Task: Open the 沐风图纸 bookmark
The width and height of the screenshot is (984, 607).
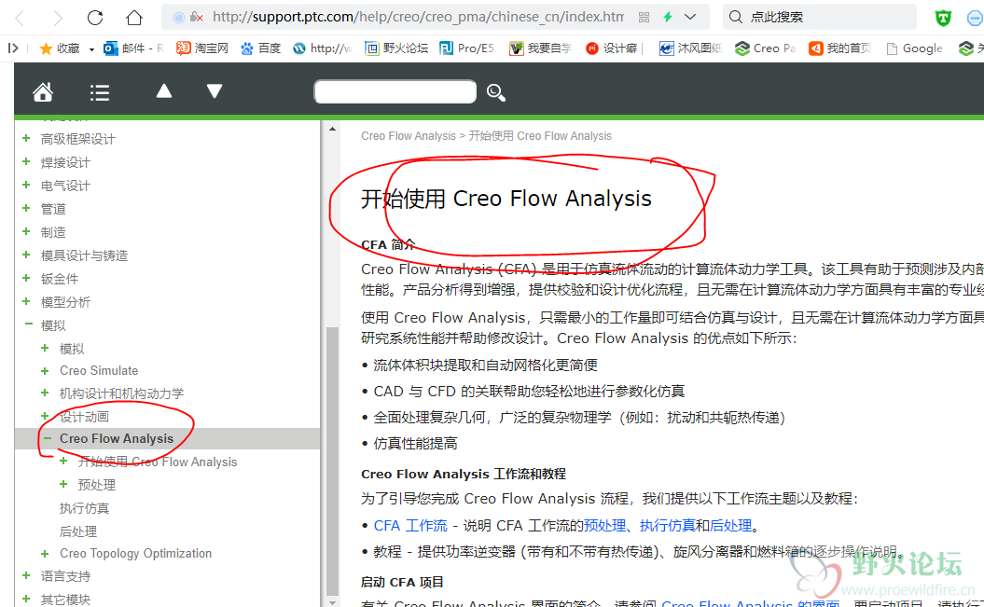Action: 690,48
